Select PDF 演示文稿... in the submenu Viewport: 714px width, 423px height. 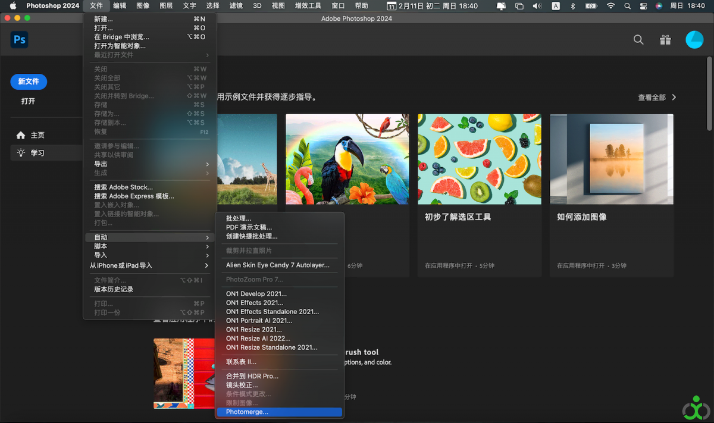click(280, 227)
